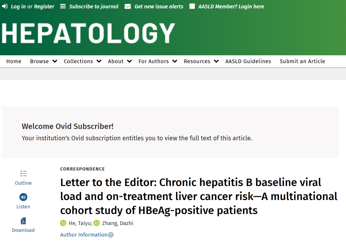The image size is (346, 242).
Task: Expand the Browse dropdown menu
Action: (x=44, y=61)
